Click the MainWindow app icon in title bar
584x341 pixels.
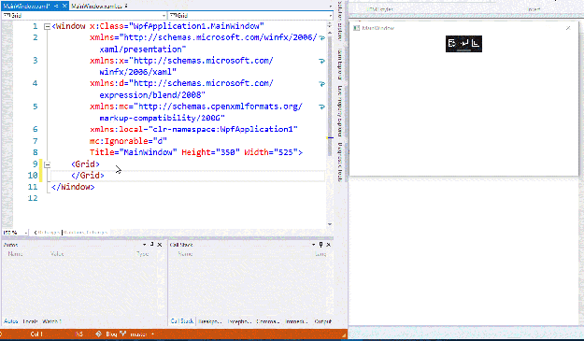click(x=356, y=28)
